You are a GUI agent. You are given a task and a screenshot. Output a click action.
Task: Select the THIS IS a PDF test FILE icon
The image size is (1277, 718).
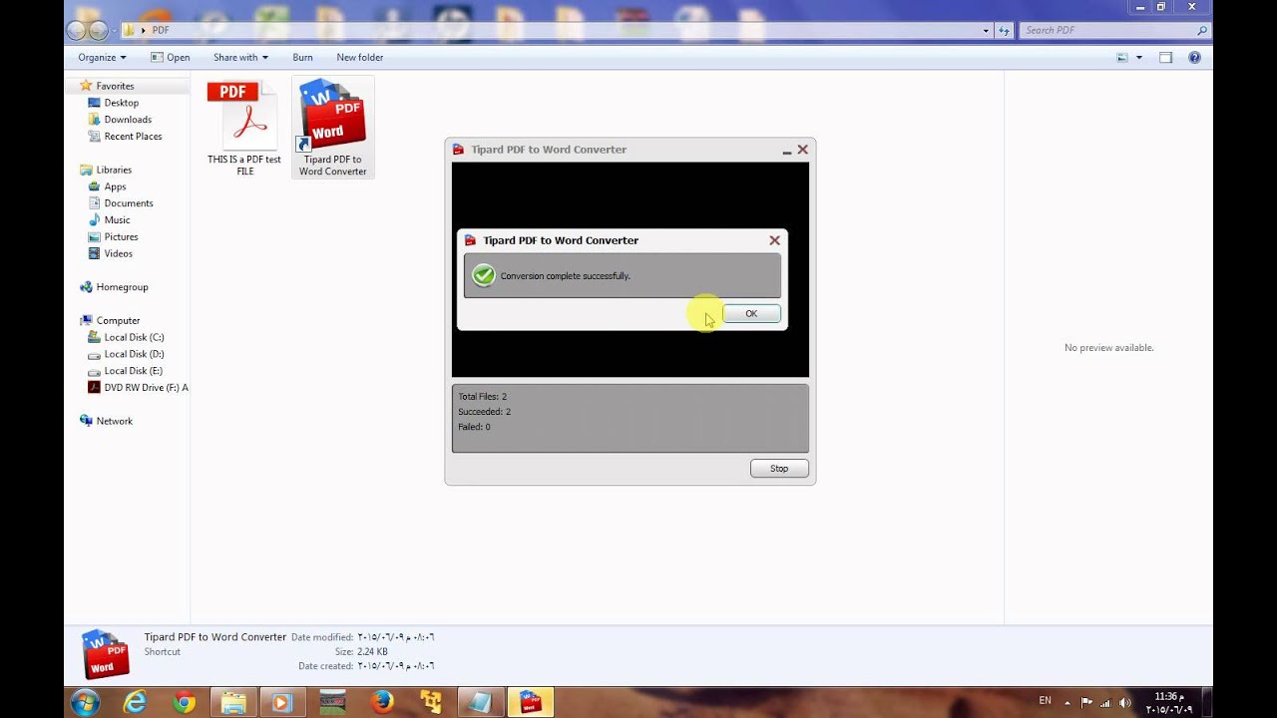244,128
